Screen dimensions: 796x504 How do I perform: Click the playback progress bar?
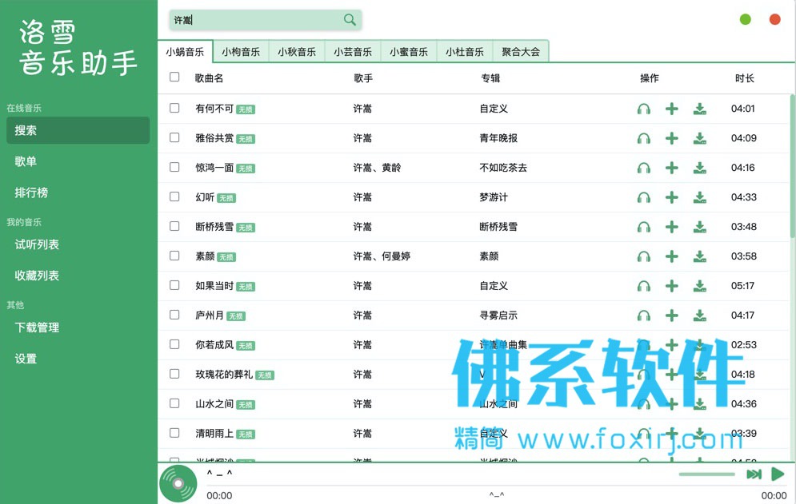[x=497, y=486]
